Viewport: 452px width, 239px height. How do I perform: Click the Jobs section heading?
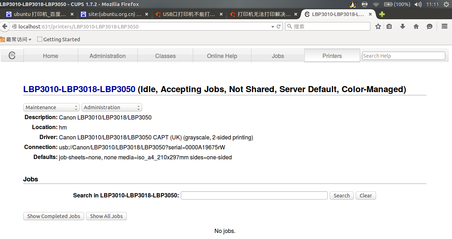(x=31, y=179)
